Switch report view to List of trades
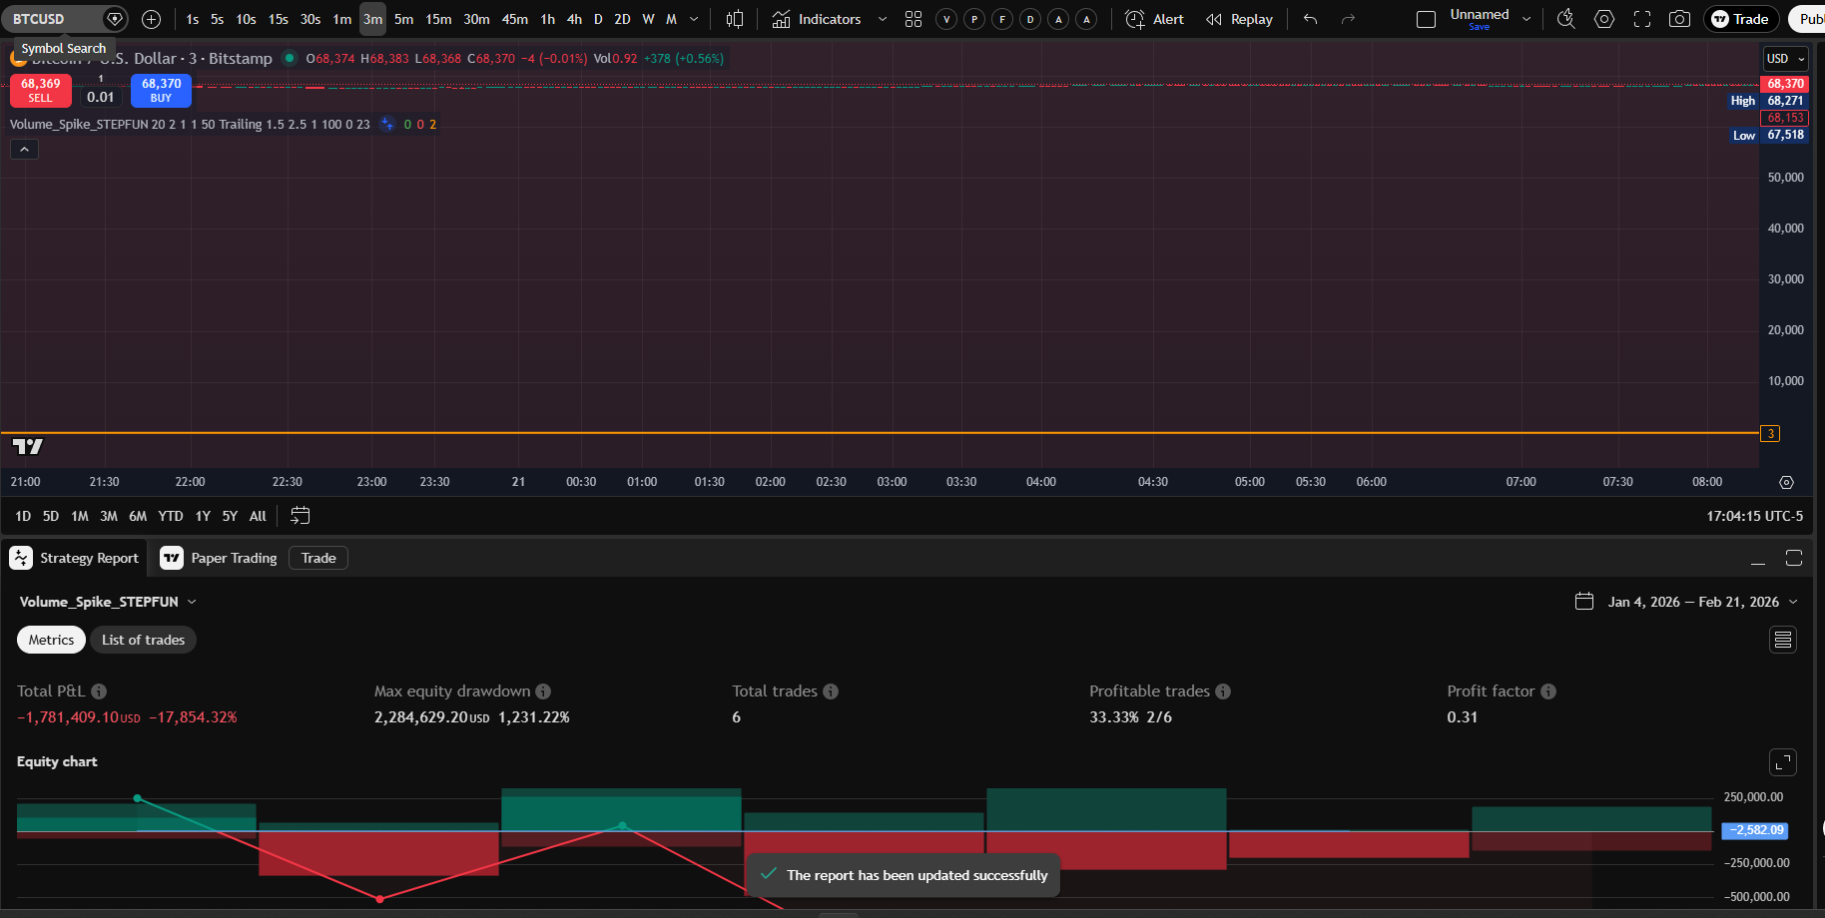Image resolution: width=1825 pixels, height=918 pixels. coord(143,639)
